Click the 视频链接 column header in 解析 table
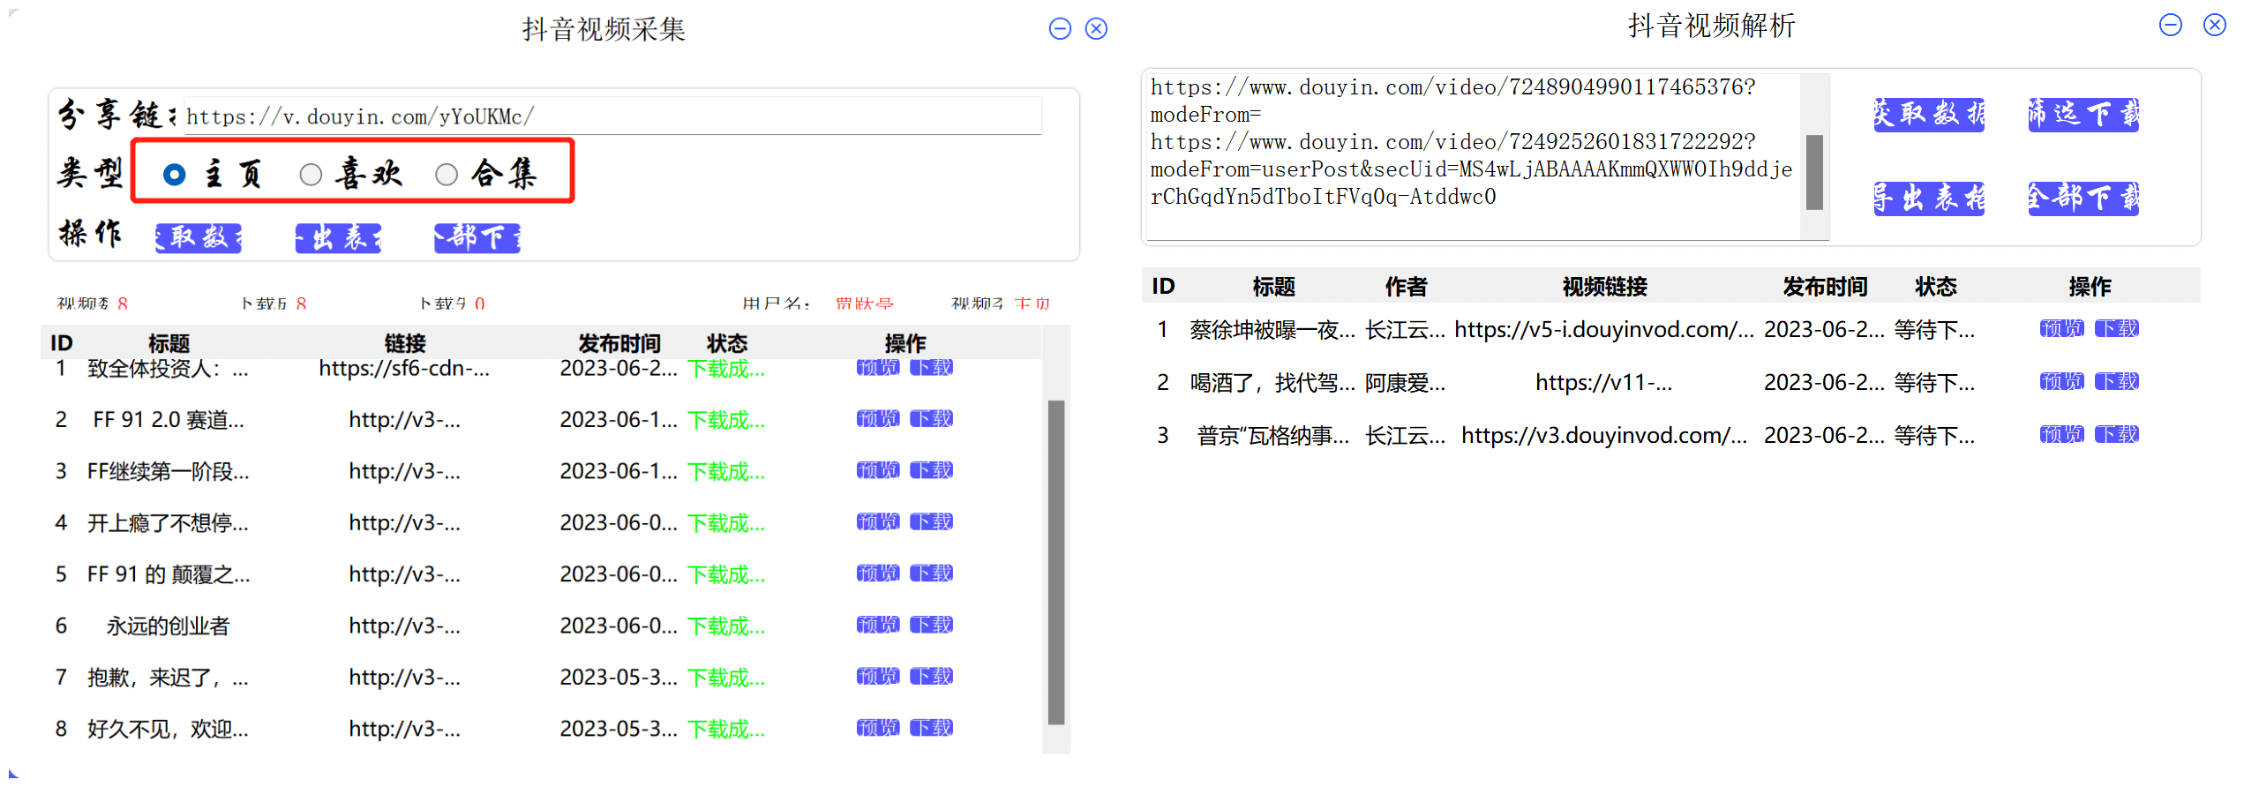Image resolution: width=2244 pixels, height=787 pixels. (1604, 287)
